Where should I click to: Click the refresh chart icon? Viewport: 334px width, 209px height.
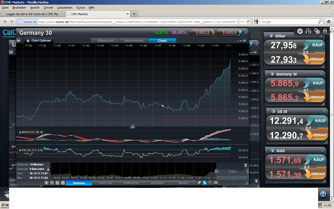(57, 183)
